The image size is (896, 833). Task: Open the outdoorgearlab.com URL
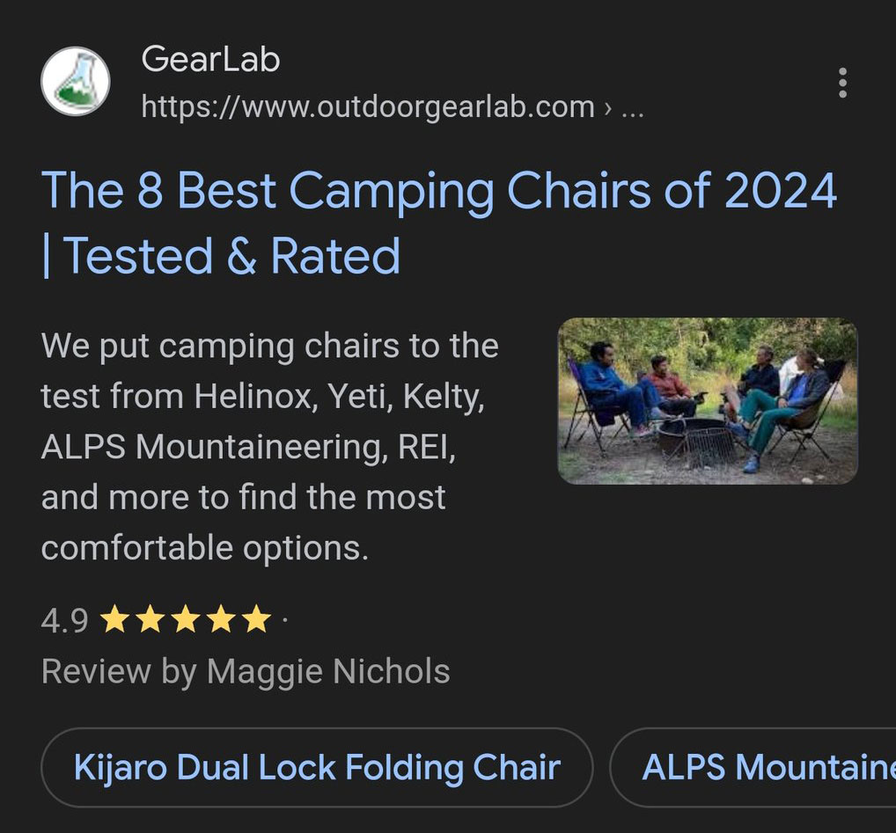point(367,107)
